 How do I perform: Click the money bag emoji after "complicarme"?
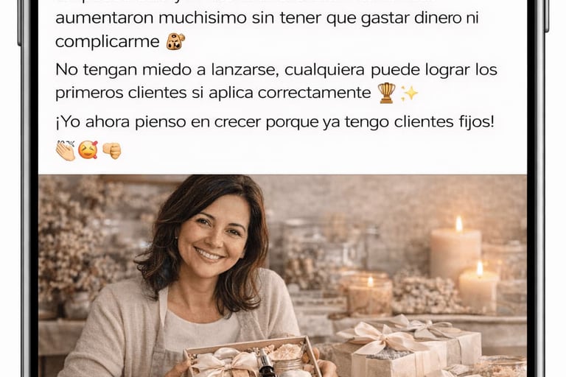tap(176, 41)
